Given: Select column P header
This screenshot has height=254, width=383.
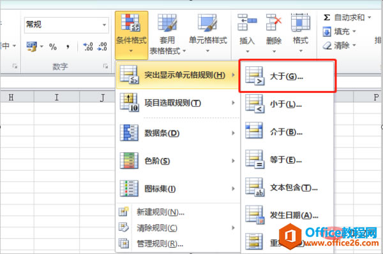Looking at the screenshot, I should (x=368, y=97).
